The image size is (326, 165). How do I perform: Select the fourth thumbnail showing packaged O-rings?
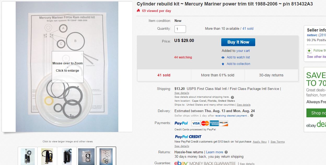pyautogui.click(x=86, y=156)
